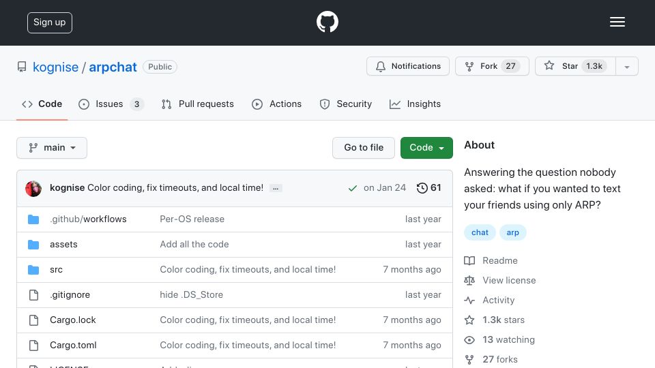
Task: Open the Cargo.lock file name
Action: [73, 320]
